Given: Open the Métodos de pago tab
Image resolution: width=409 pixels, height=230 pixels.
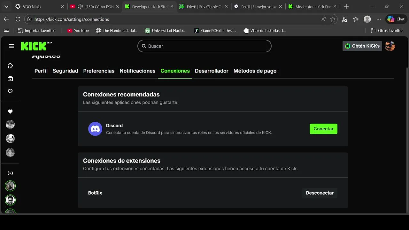Looking at the screenshot, I should pyautogui.click(x=255, y=71).
